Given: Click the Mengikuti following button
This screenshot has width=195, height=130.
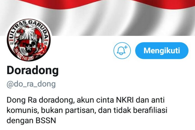Looking at the screenshot, I should tap(162, 51).
